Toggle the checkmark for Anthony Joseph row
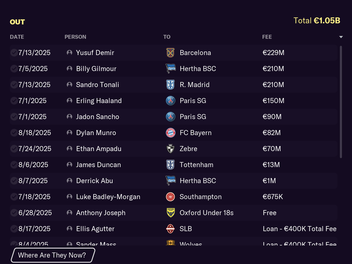Image resolution: width=352 pixels, height=264 pixels. [14, 213]
